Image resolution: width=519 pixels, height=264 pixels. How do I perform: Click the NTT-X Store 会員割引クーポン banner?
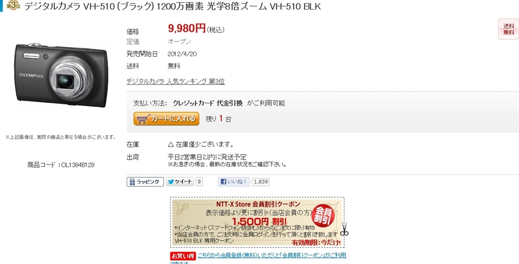257,222
